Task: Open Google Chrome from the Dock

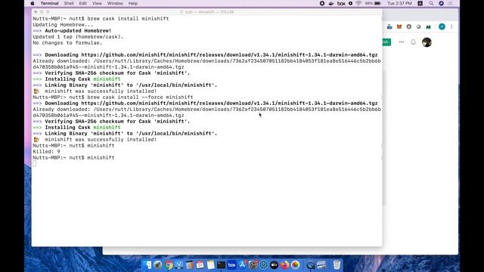Action: pyautogui.click(x=169, y=264)
